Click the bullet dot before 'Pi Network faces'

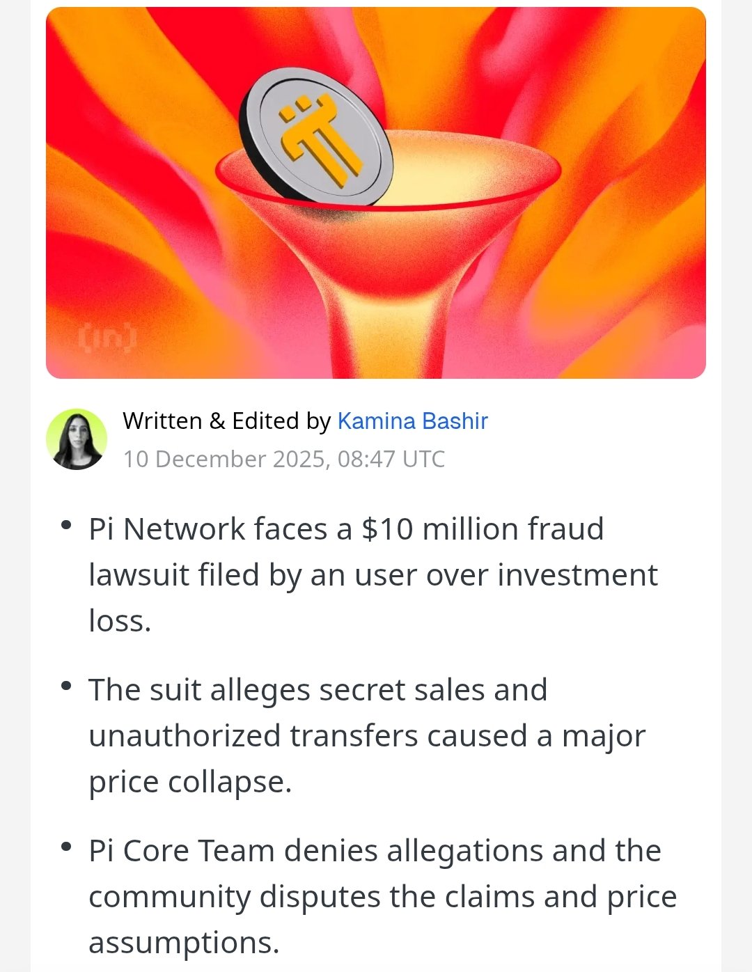coord(67,525)
